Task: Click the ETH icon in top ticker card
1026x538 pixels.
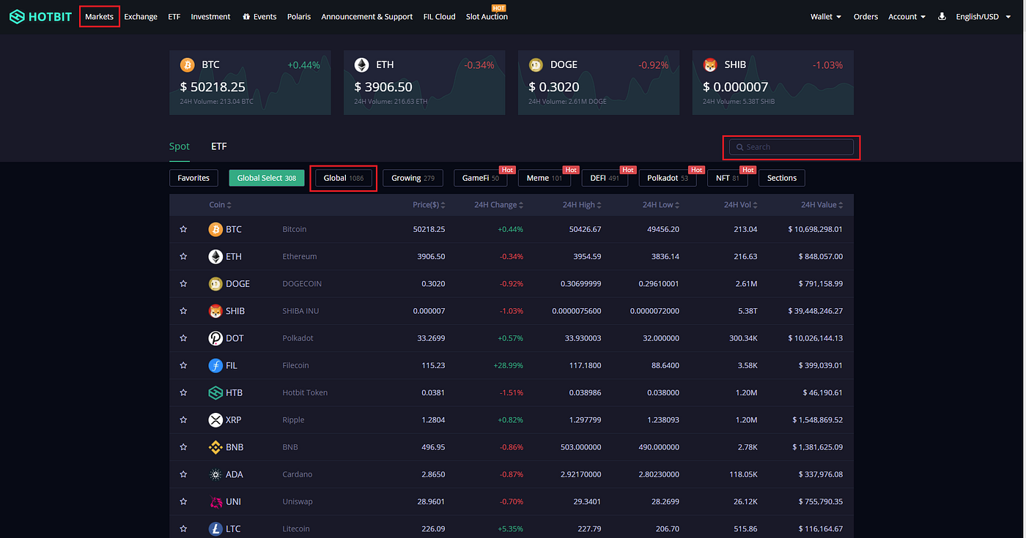Action: (x=362, y=65)
